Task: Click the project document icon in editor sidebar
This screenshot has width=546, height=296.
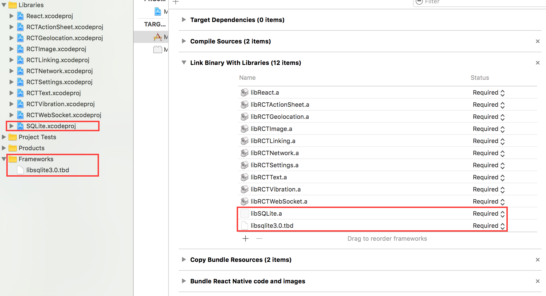Action: pyautogui.click(x=158, y=12)
